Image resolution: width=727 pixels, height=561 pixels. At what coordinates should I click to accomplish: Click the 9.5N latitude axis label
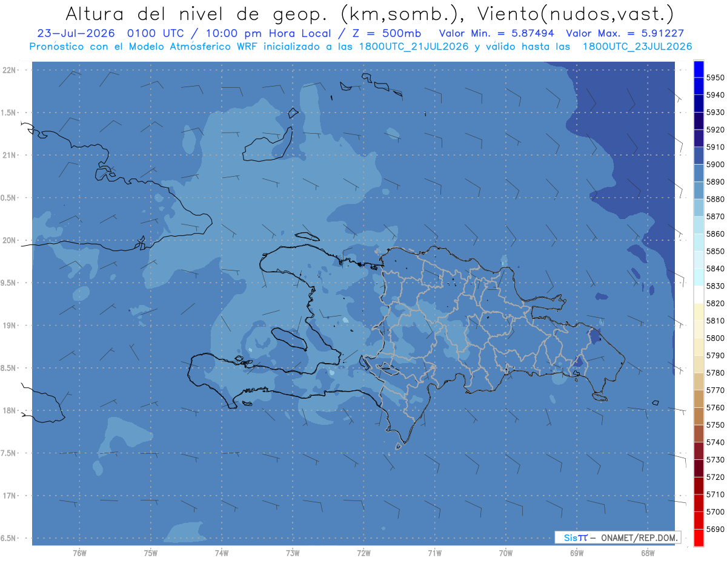point(9,283)
